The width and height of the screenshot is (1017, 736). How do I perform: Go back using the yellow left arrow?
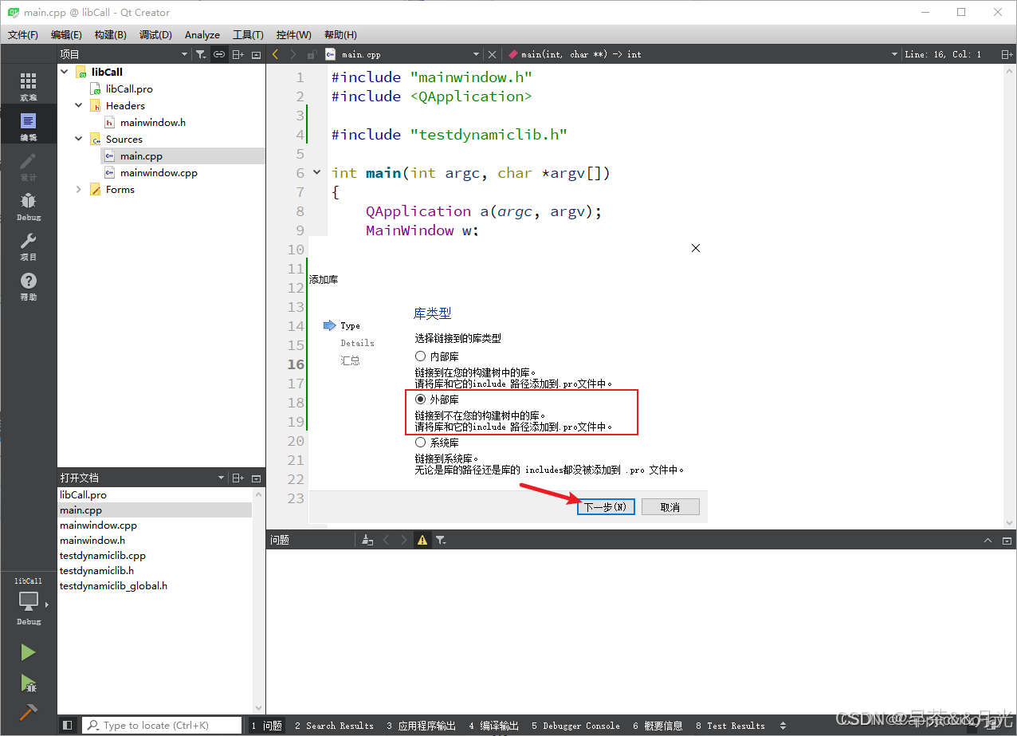tap(276, 54)
